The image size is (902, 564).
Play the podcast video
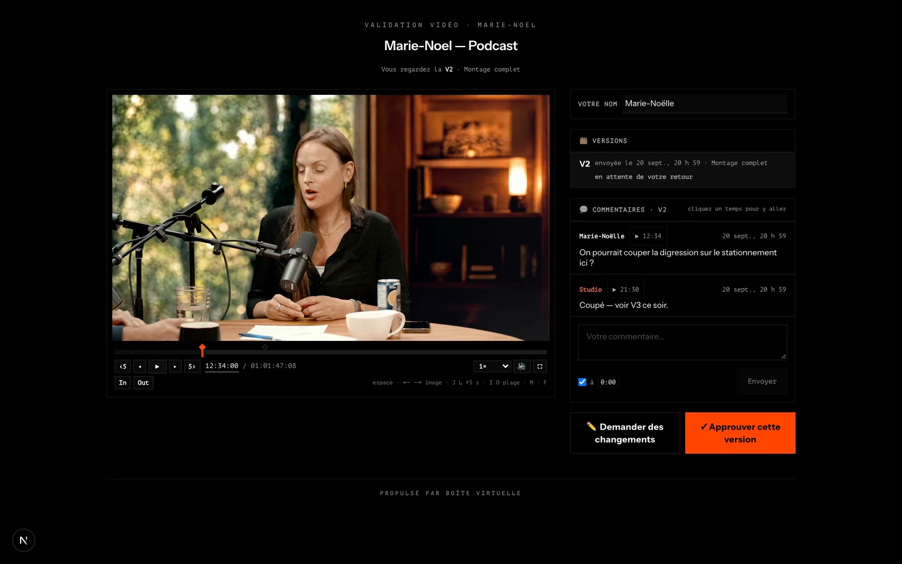157,366
